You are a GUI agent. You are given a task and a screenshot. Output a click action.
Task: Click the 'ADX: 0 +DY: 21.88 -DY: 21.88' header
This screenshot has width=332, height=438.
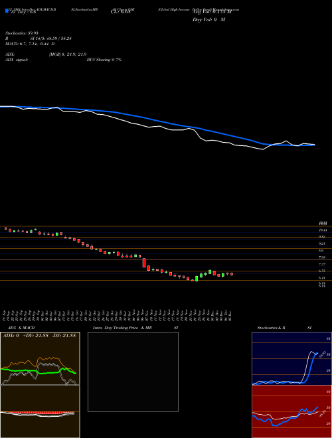point(39,335)
